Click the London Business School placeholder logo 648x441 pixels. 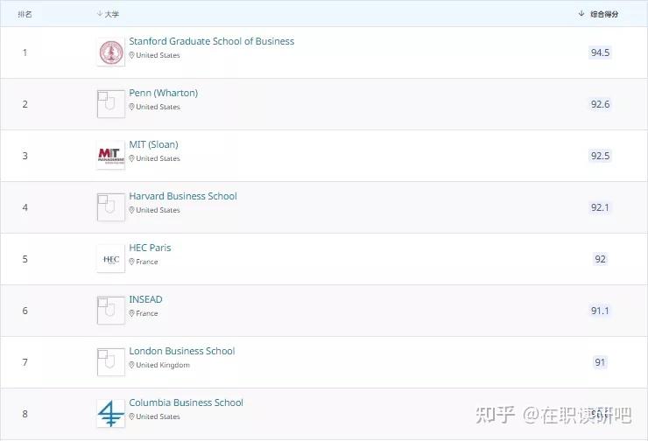[110, 362]
